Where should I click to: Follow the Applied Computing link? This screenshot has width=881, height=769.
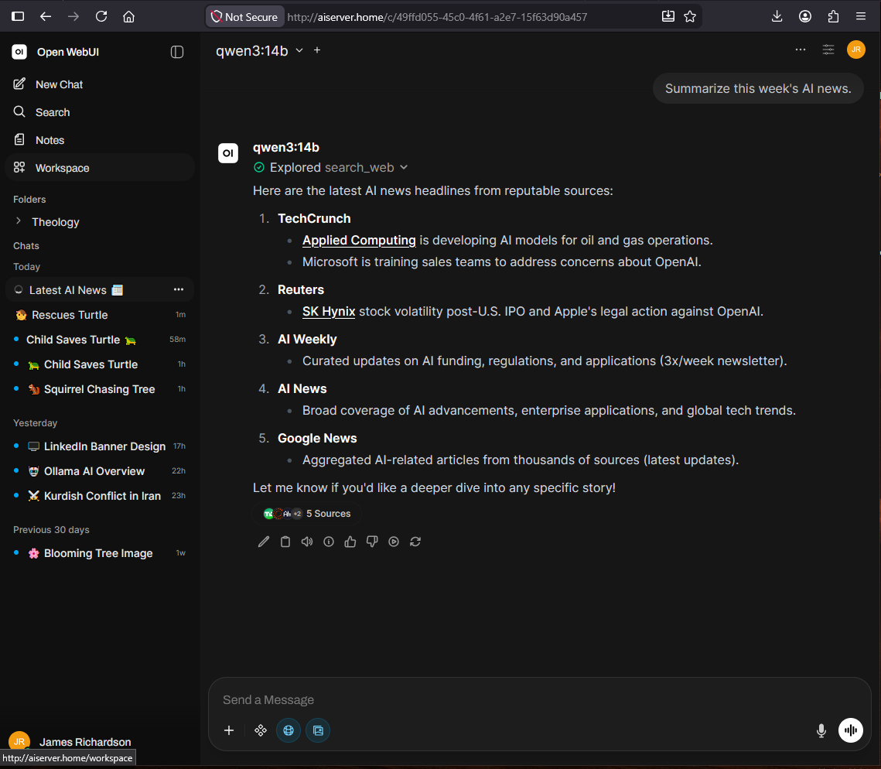(359, 240)
